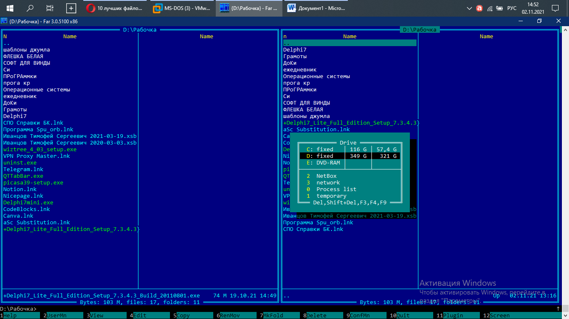Select wiztree_4_03_setup.exe in left panel
The image size is (569, 319).
click(40, 149)
